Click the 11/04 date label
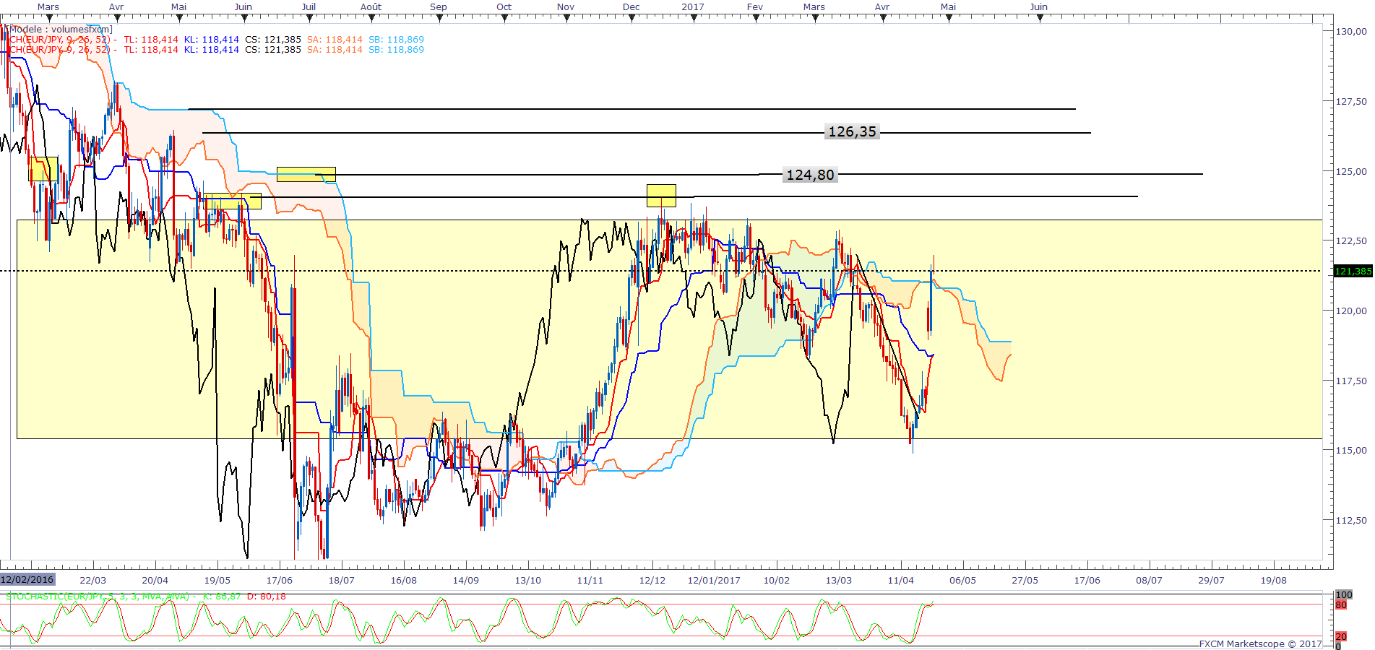 [x=900, y=581]
